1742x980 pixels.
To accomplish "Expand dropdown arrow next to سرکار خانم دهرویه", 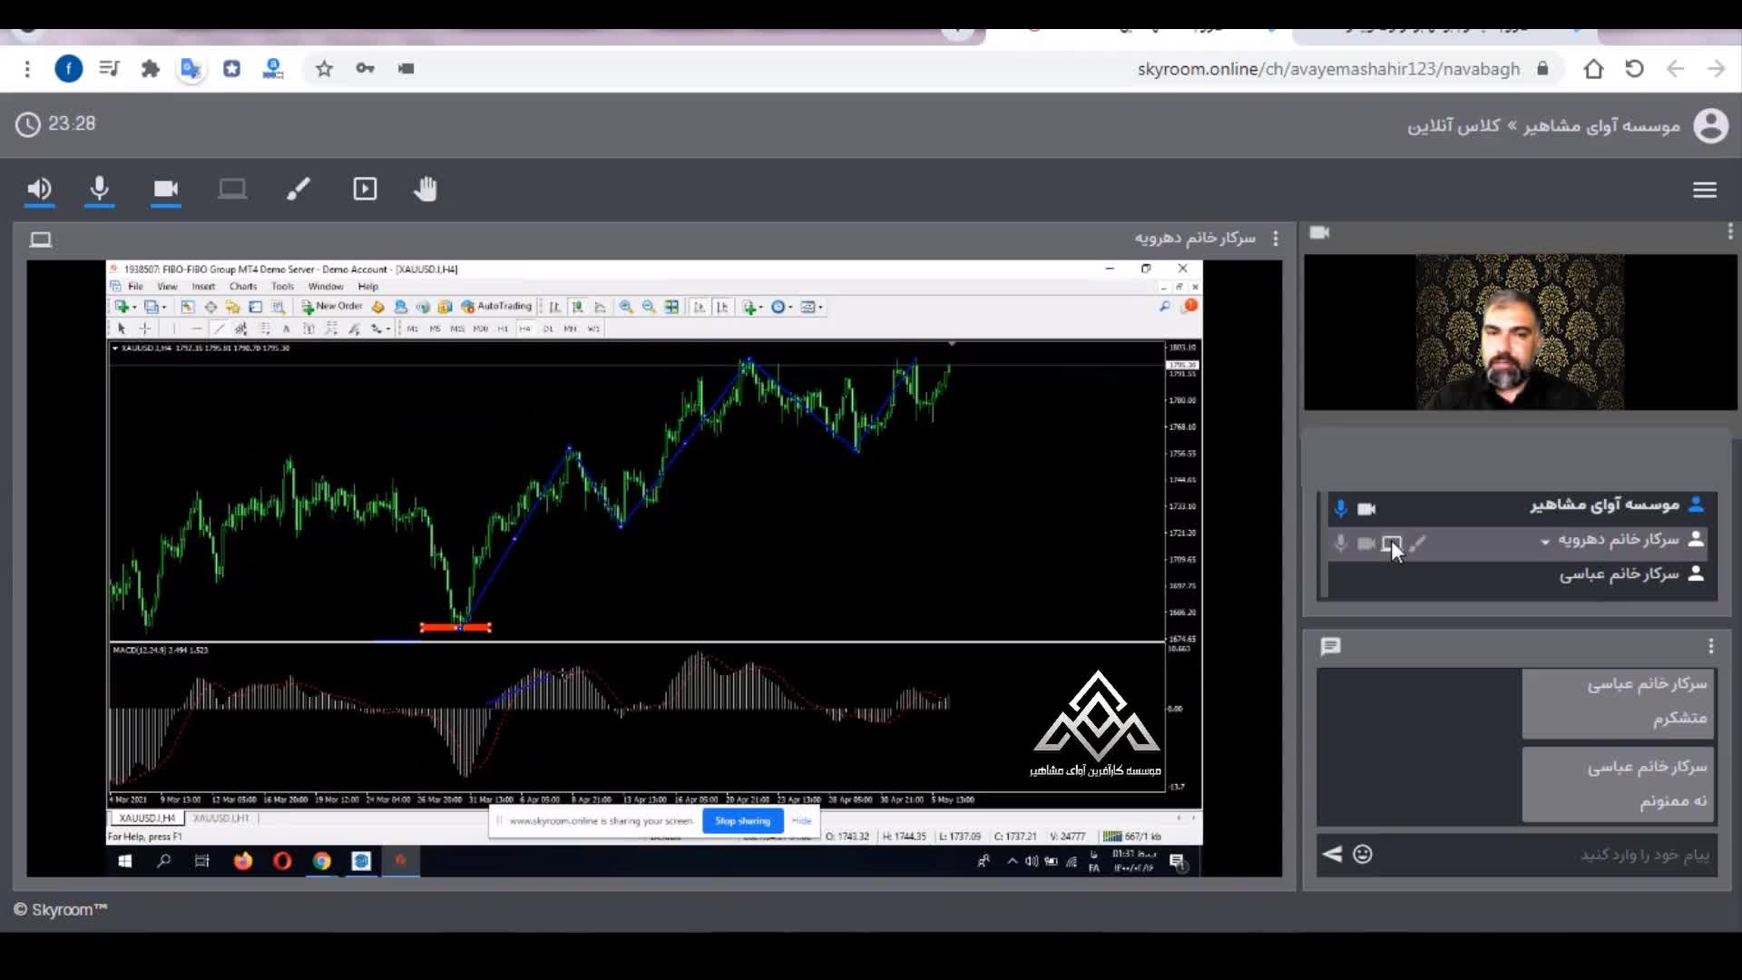I will click(1545, 542).
